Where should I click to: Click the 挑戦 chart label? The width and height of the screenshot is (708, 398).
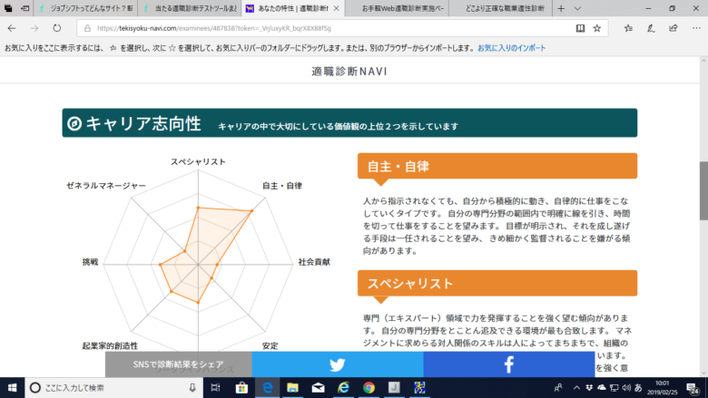click(90, 262)
